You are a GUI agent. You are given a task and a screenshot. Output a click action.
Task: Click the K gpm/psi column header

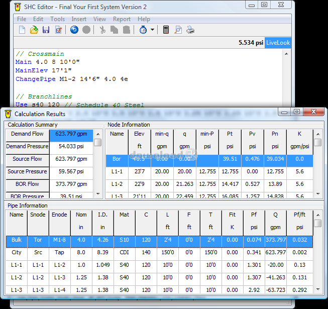(299, 142)
